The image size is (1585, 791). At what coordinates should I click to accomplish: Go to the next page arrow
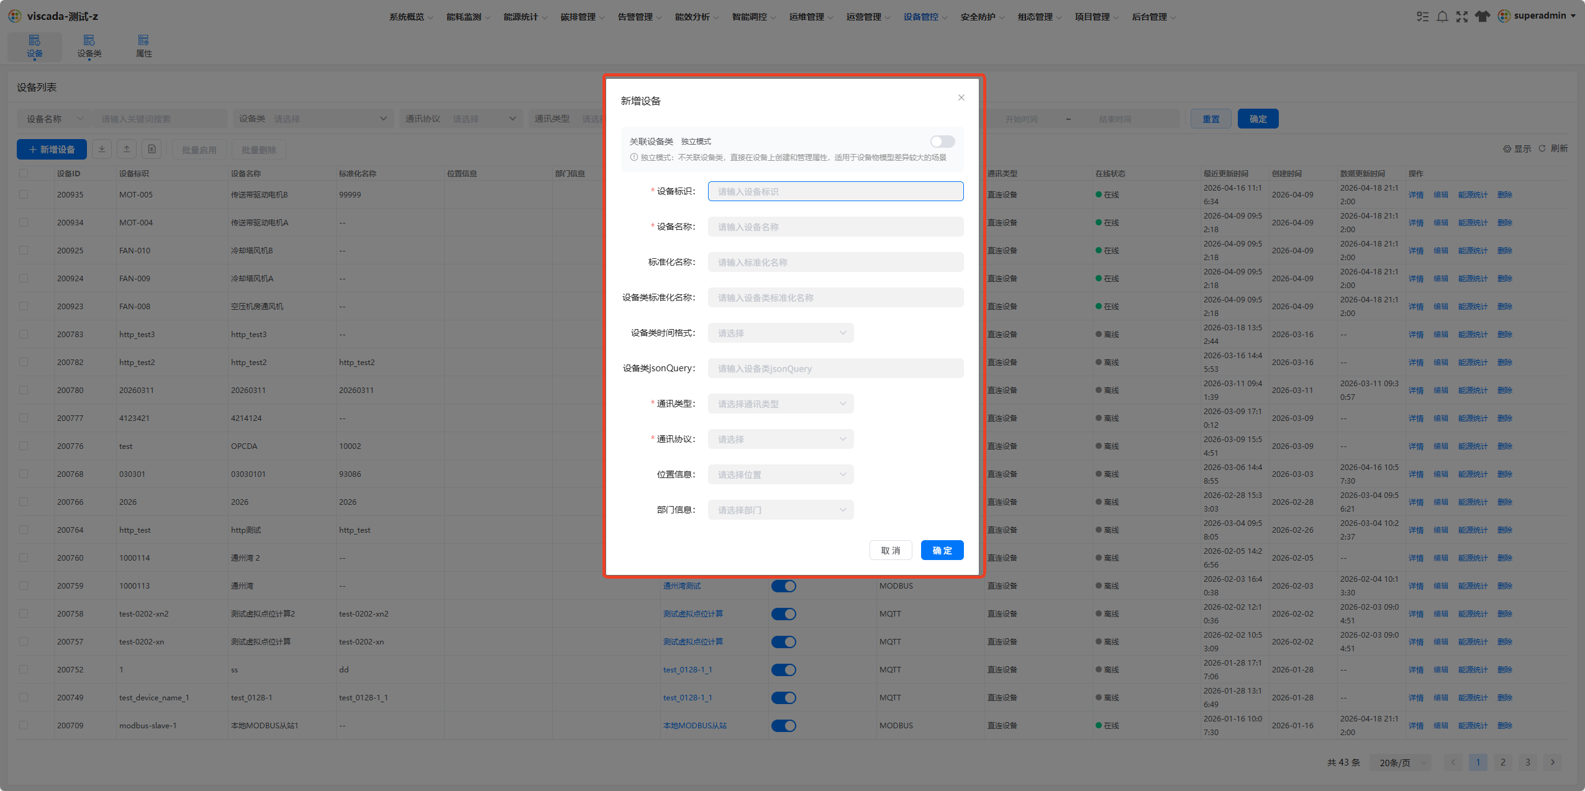(x=1552, y=762)
